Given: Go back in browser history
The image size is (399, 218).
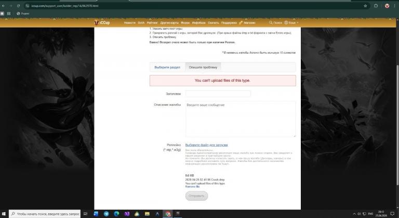Looking at the screenshot, I should [3, 6].
